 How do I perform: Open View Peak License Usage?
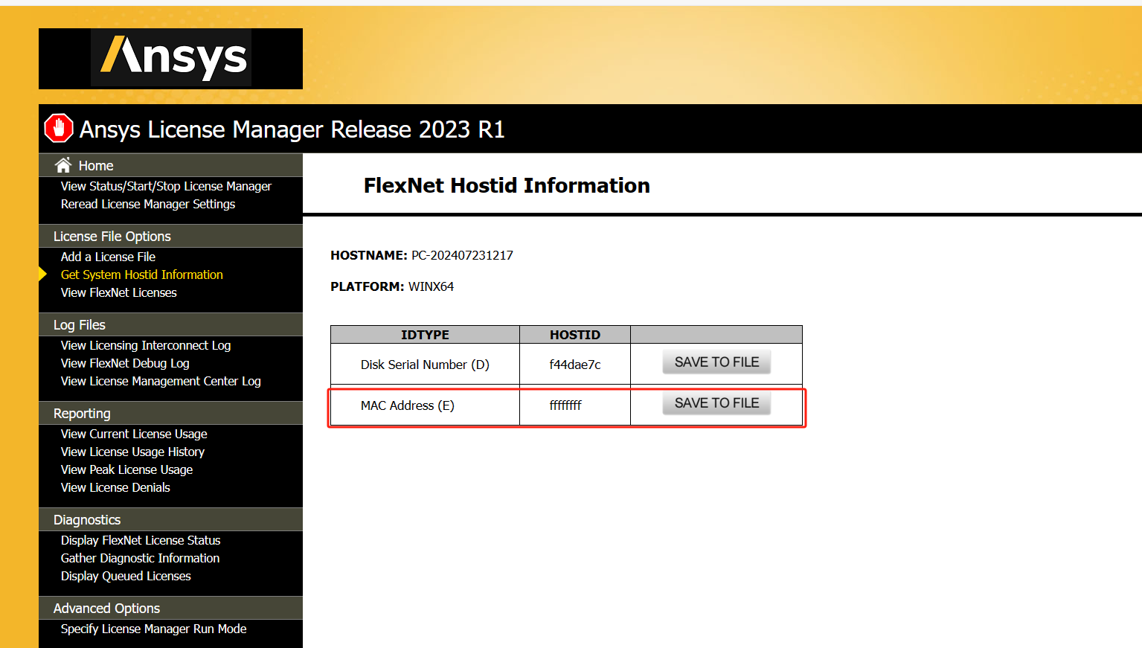coord(126,469)
